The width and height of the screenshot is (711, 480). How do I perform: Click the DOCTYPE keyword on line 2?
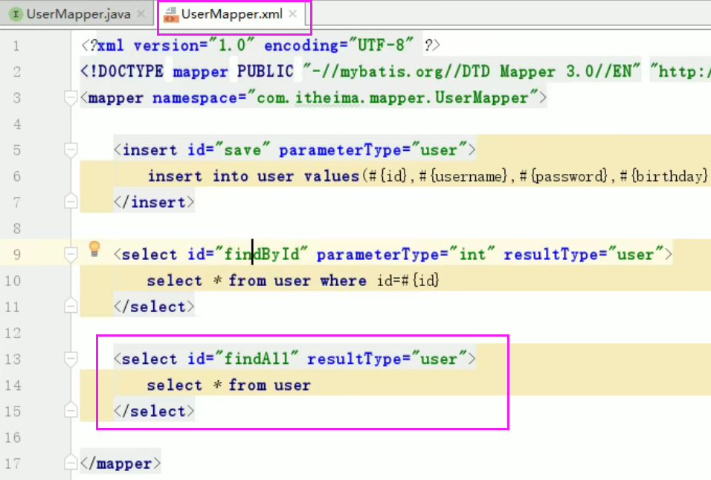tap(126, 71)
